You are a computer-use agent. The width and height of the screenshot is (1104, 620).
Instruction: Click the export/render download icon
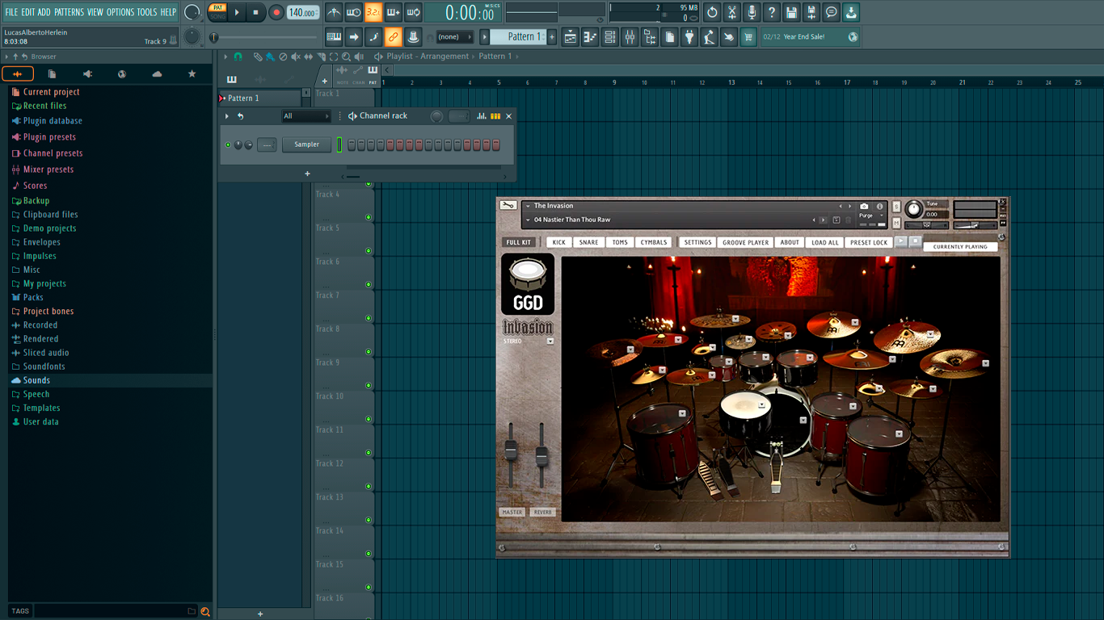[851, 12]
